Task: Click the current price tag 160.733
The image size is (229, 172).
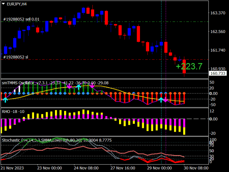Action: pyautogui.click(x=218, y=73)
